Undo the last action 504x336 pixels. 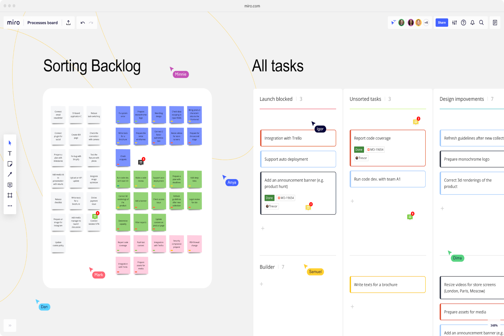[83, 23]
